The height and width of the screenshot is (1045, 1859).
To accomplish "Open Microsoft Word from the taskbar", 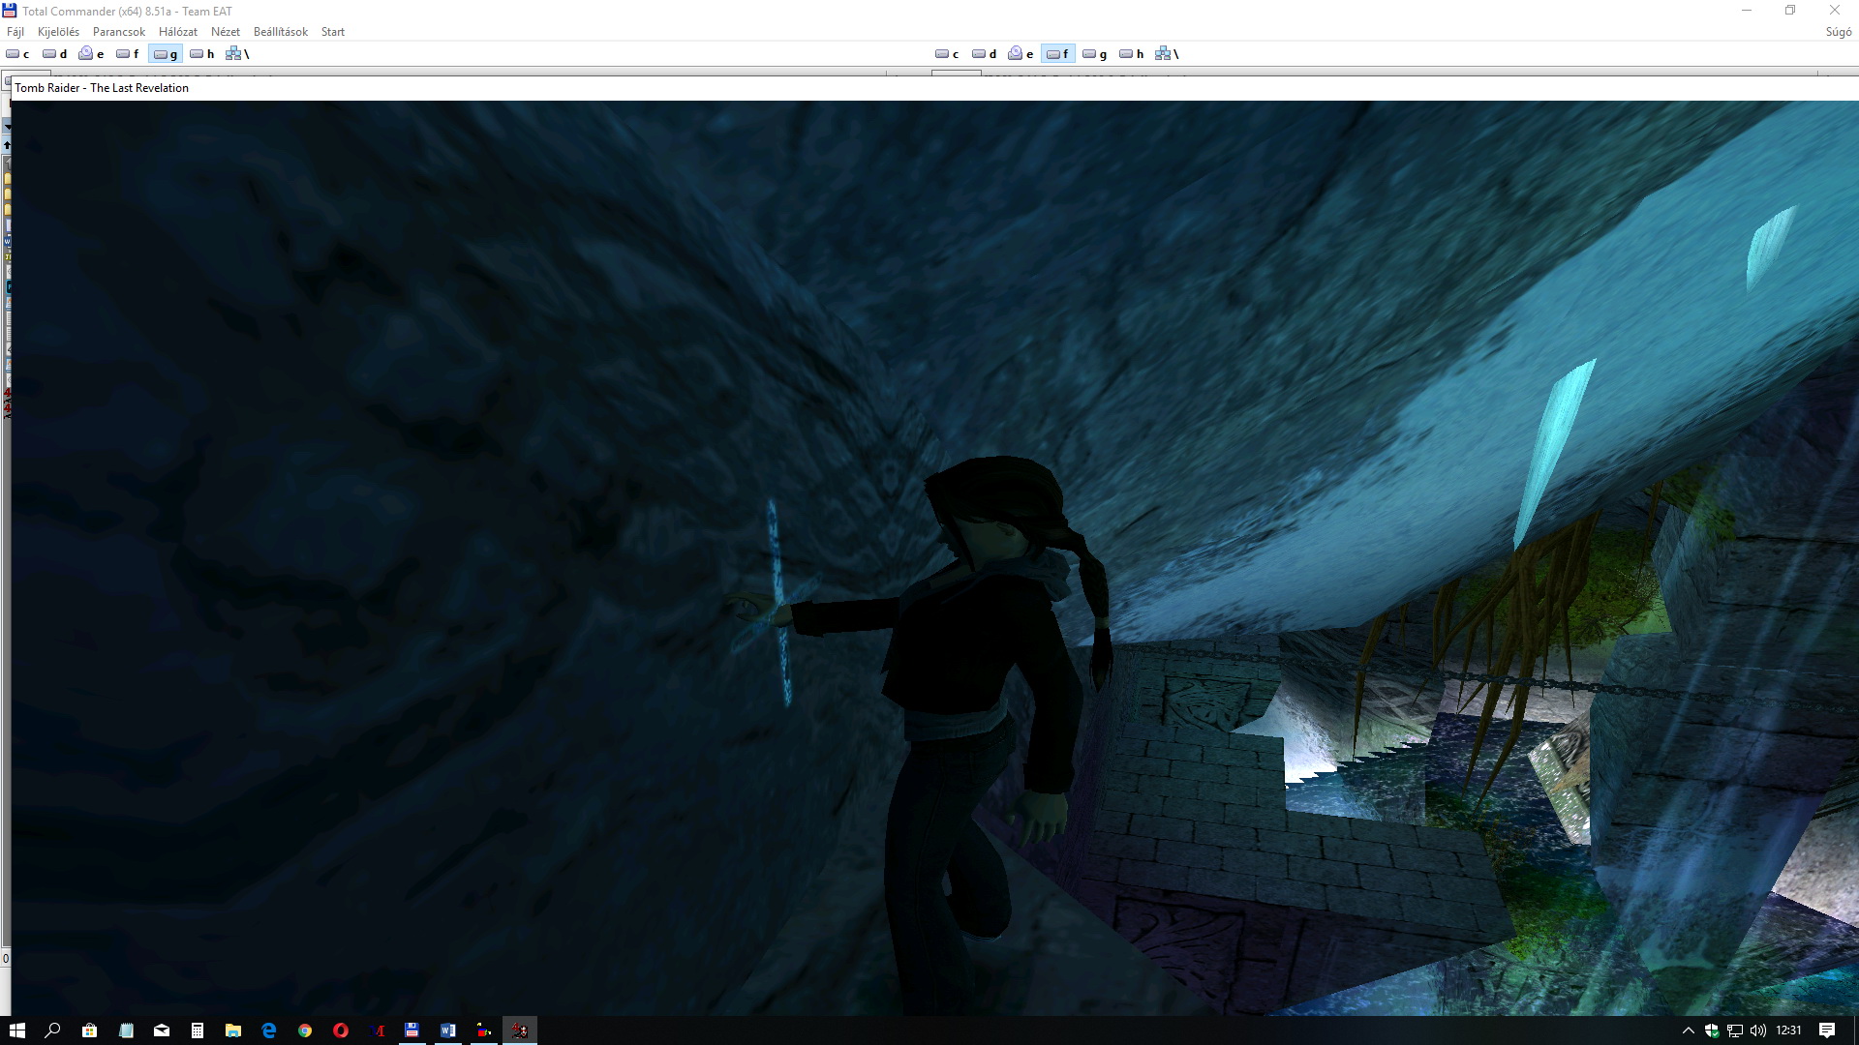I will [447, 1030].
